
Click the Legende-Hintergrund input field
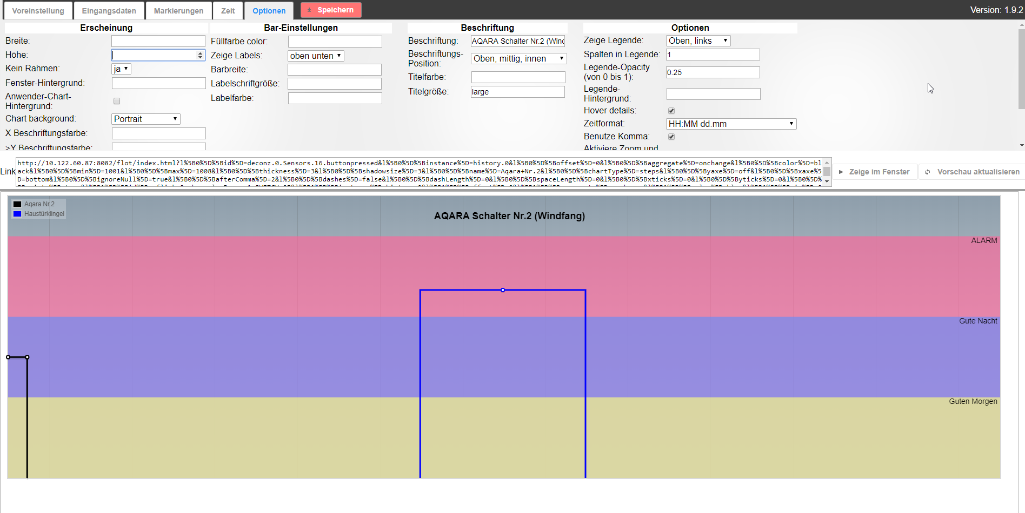click(x=713, y=94)
